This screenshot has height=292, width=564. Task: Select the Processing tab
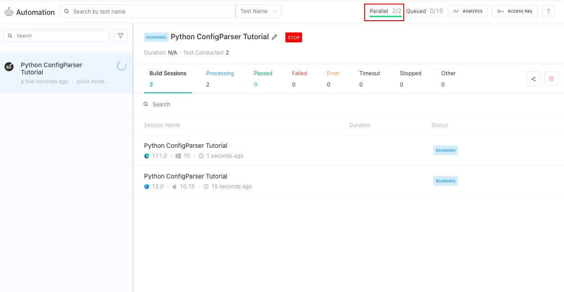click(x=220, y=78)
